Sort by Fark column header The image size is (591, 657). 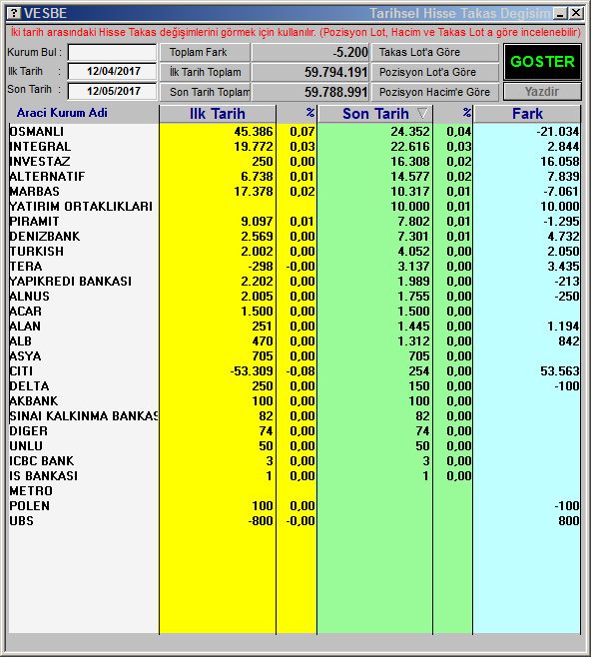coord(527,114)
